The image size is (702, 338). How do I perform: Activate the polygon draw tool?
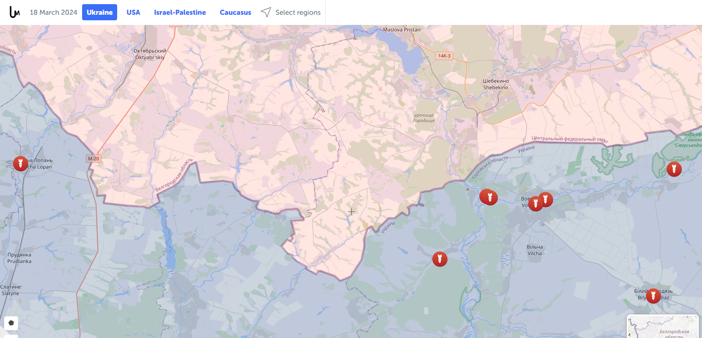11,323
